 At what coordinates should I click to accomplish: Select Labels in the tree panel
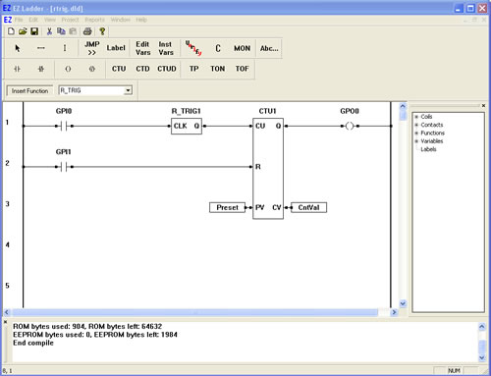point(428,149)
